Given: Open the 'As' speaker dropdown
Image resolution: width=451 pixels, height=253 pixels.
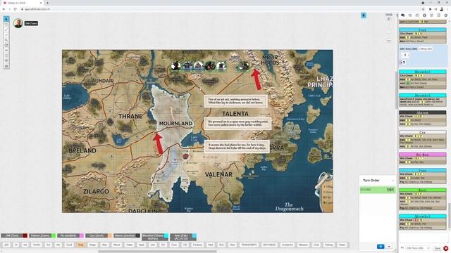Looking at the screenshot, I should click(418, 248).
